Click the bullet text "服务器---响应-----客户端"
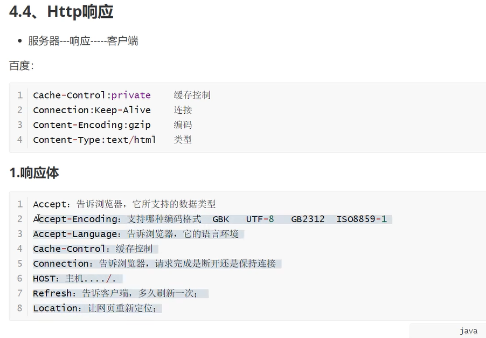 (x=84, y=41)
